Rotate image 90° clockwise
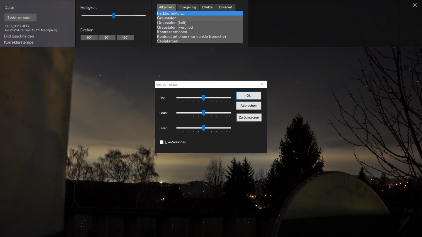Screen dimensions: 422x237 pos(107,37)
